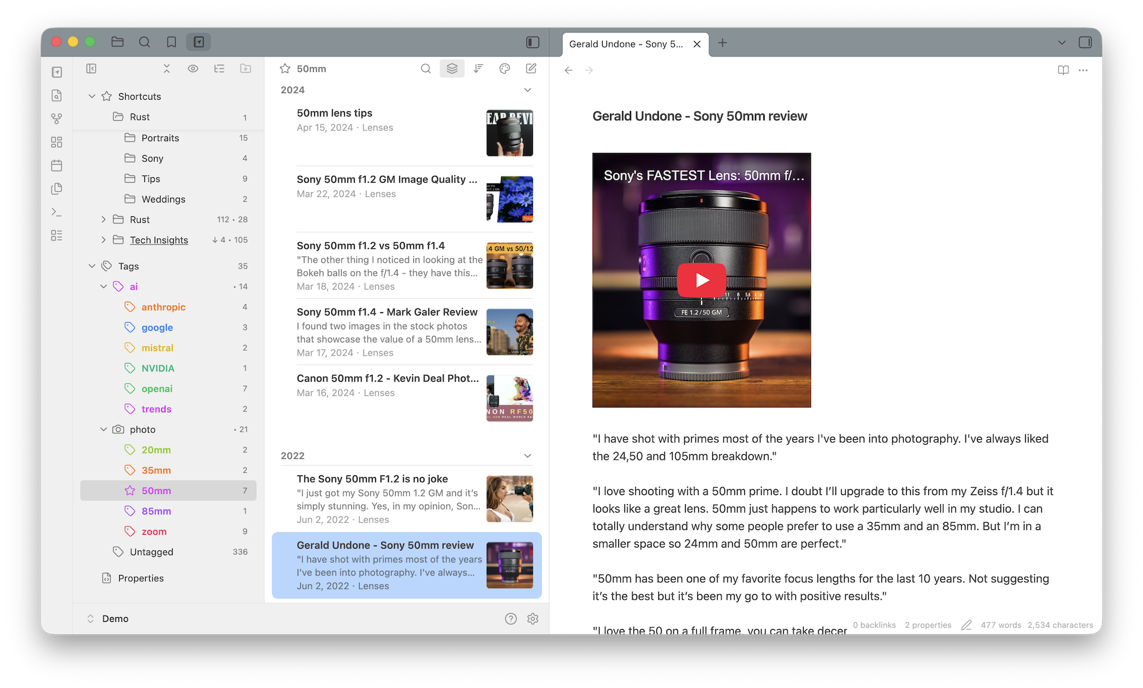Switch to reading view book icon
This screenshot has height=688, width=1143.
pyautogui.click(x=1063, y=70)
